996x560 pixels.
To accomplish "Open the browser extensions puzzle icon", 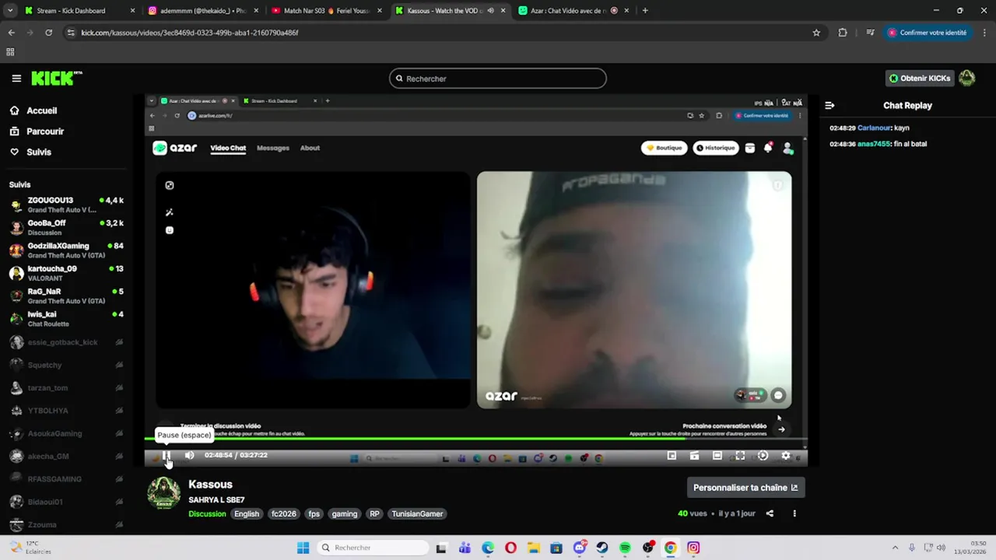I will coord(843,33).
